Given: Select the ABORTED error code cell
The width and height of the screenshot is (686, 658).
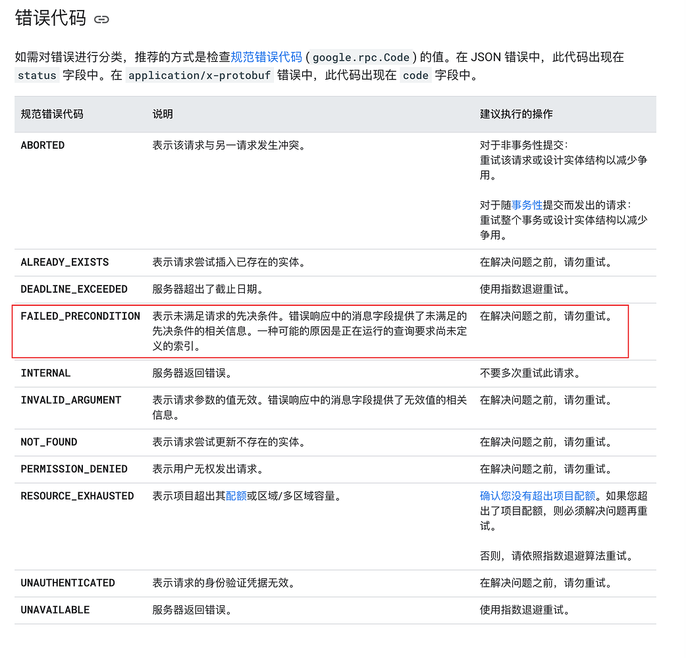Looking at the screenshot, I should pos(43,145).
